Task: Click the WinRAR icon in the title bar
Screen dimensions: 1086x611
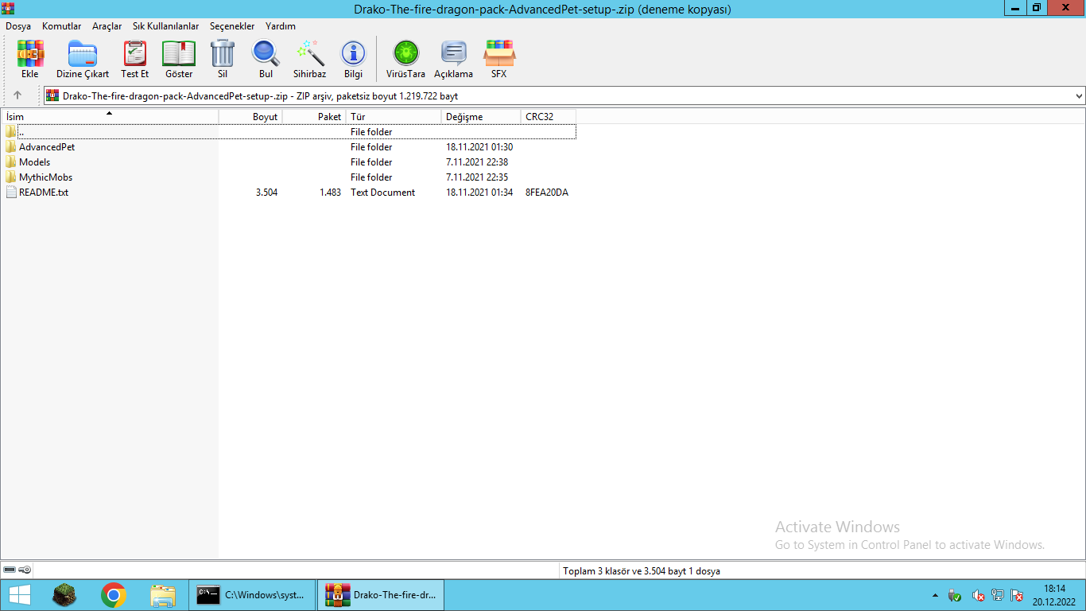Action: (8, 8)
